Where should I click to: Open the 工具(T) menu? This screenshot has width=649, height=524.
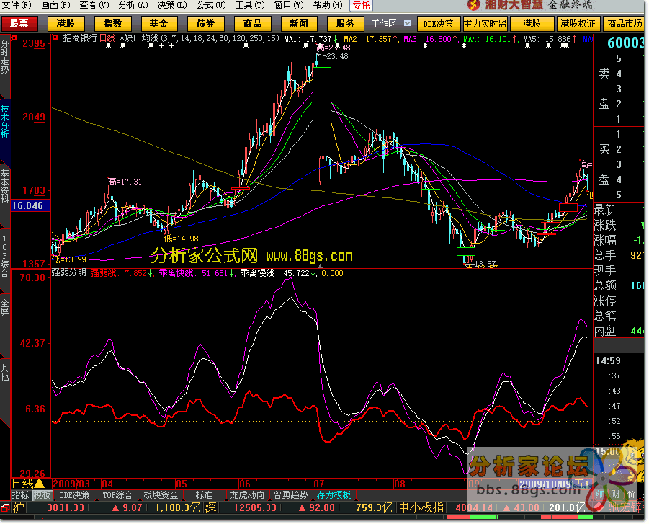click(x=250, y=5)
